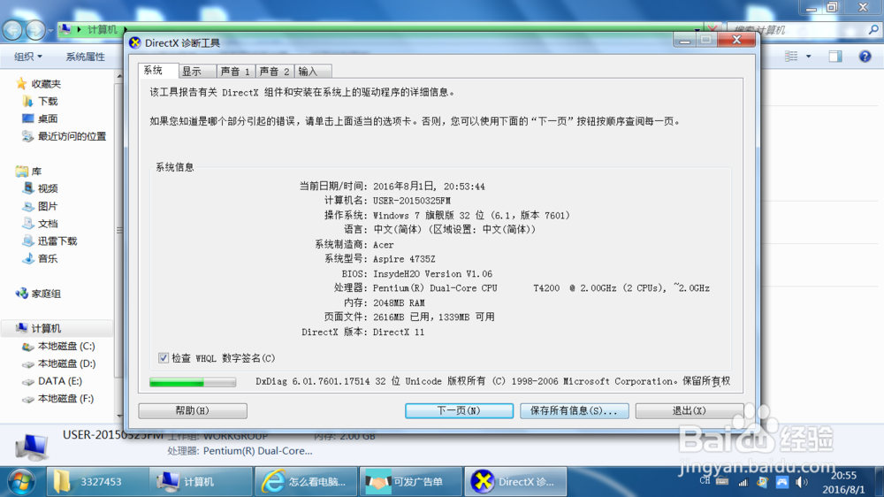Viewport: 884px width, 497px height.
Task: Click the Explorer back arrow button
Action: [x=12, y=29]
